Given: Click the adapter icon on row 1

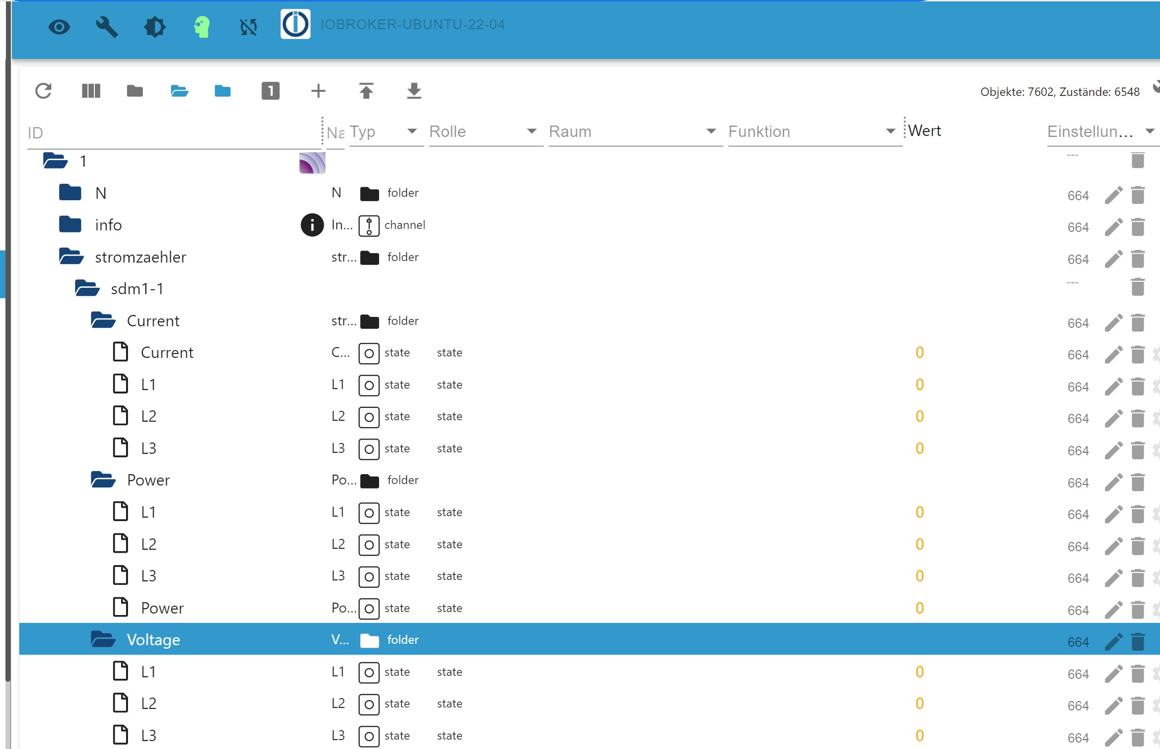Looking at the screenshot, I should 312,163.
